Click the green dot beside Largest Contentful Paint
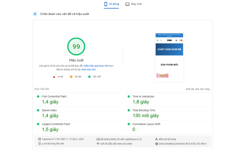 [38, 124]
